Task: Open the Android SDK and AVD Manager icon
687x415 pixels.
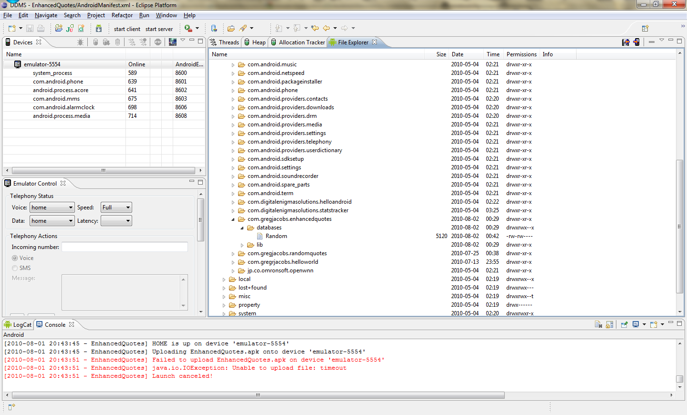Action: [x=99, y=29]
